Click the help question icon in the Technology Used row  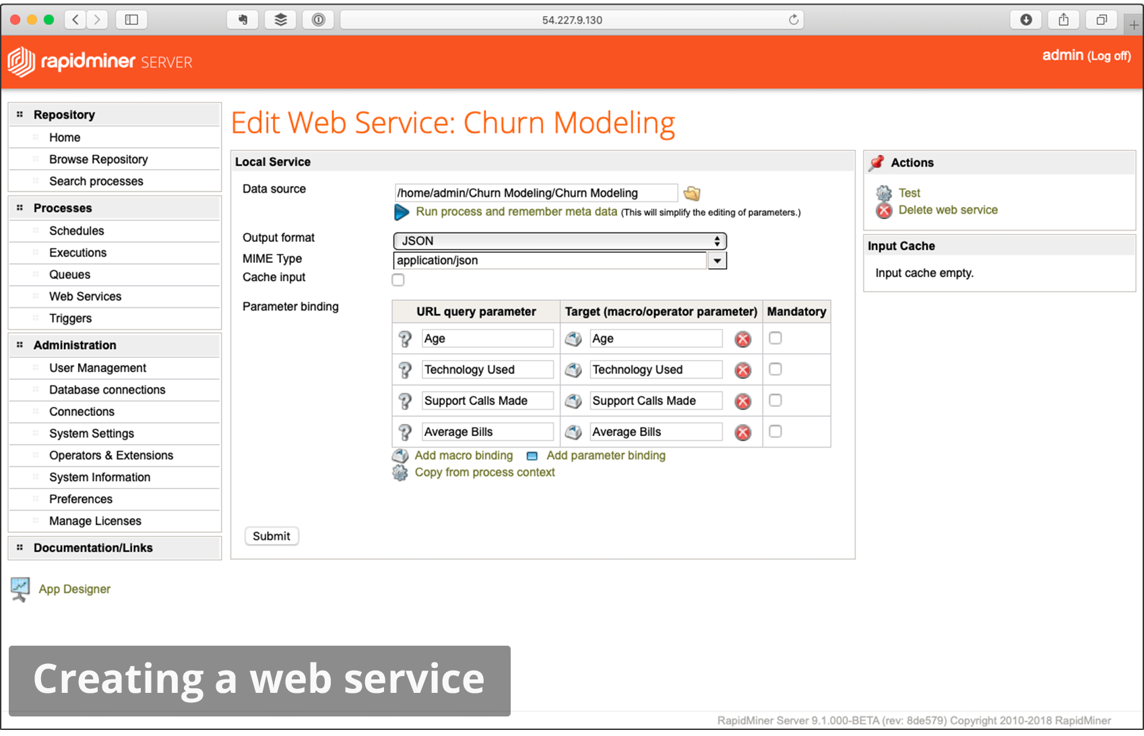405,370
